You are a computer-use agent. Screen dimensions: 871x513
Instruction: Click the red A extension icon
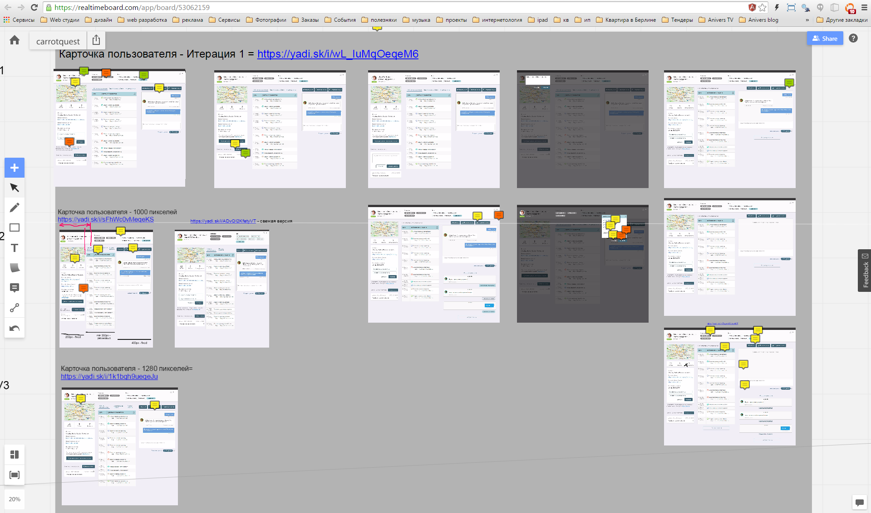(x=752, y=7)
